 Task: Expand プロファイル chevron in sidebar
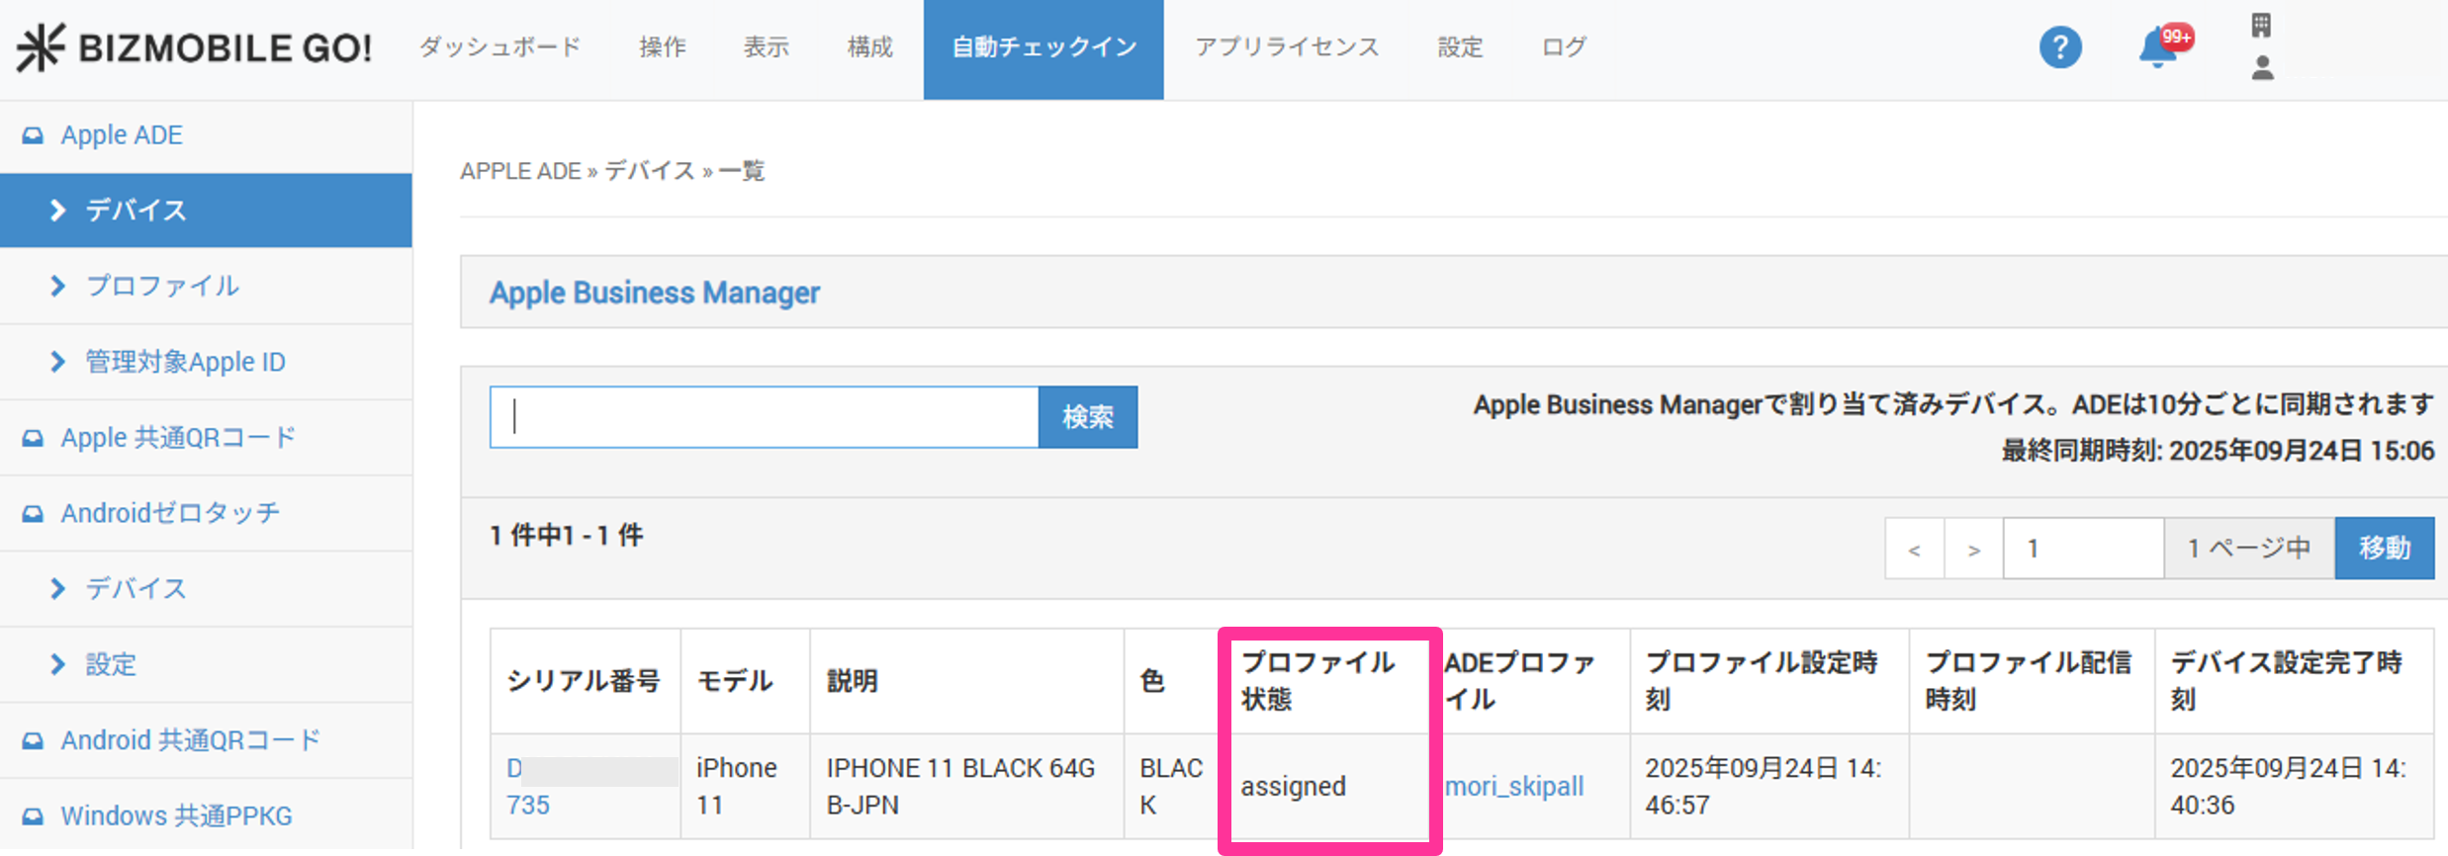57,287
